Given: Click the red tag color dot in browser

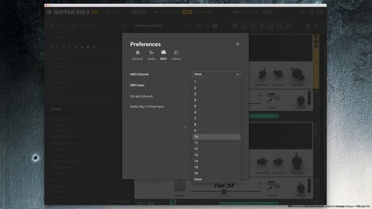Looking at the screenshot, I should tap(52, 48).
